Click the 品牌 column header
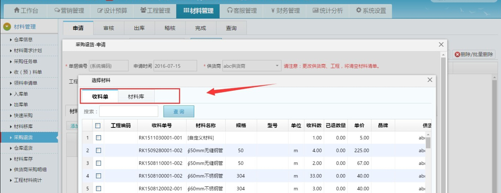This screenshot has height=193, width=501. (383, 126)
